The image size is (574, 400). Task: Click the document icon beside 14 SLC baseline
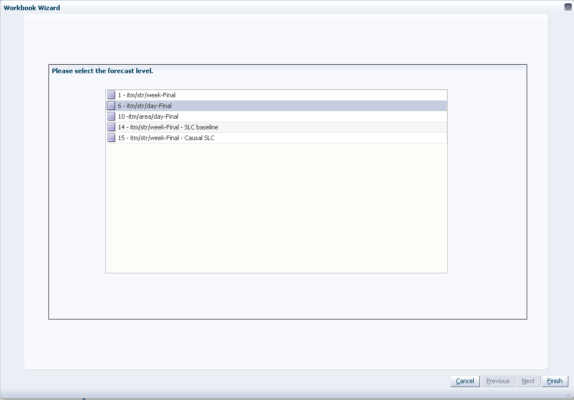tap(112, 127)
